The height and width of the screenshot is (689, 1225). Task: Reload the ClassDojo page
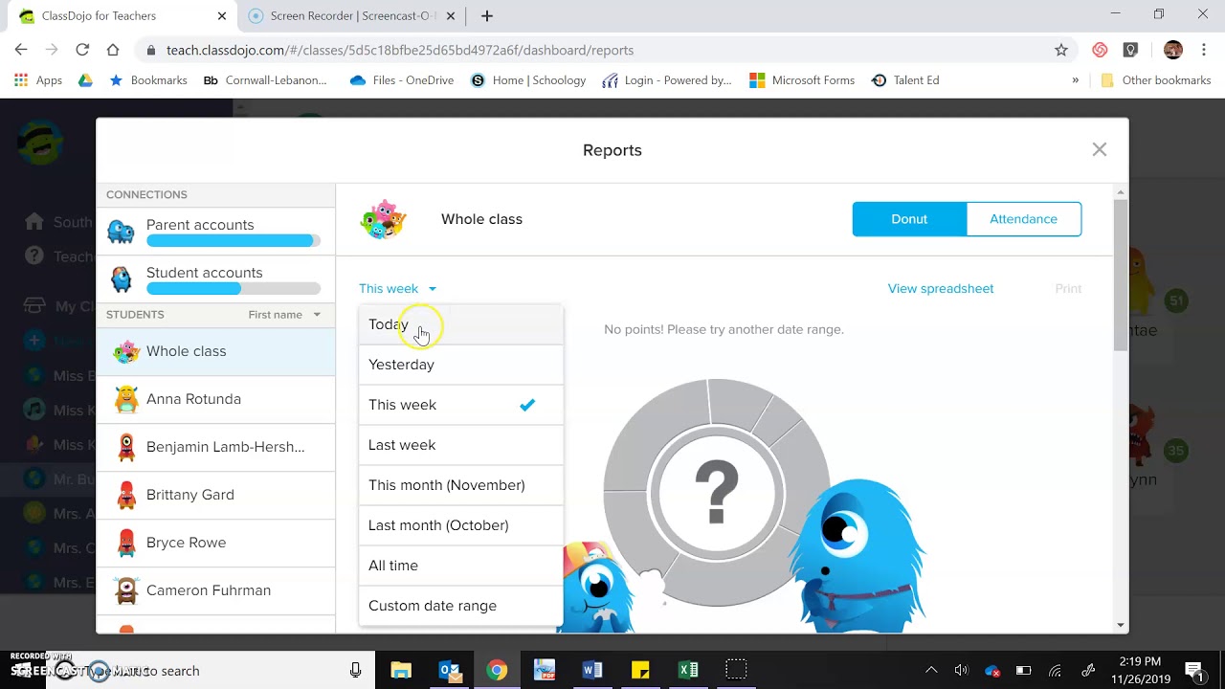pyautogui.click(x=82, y=50)
